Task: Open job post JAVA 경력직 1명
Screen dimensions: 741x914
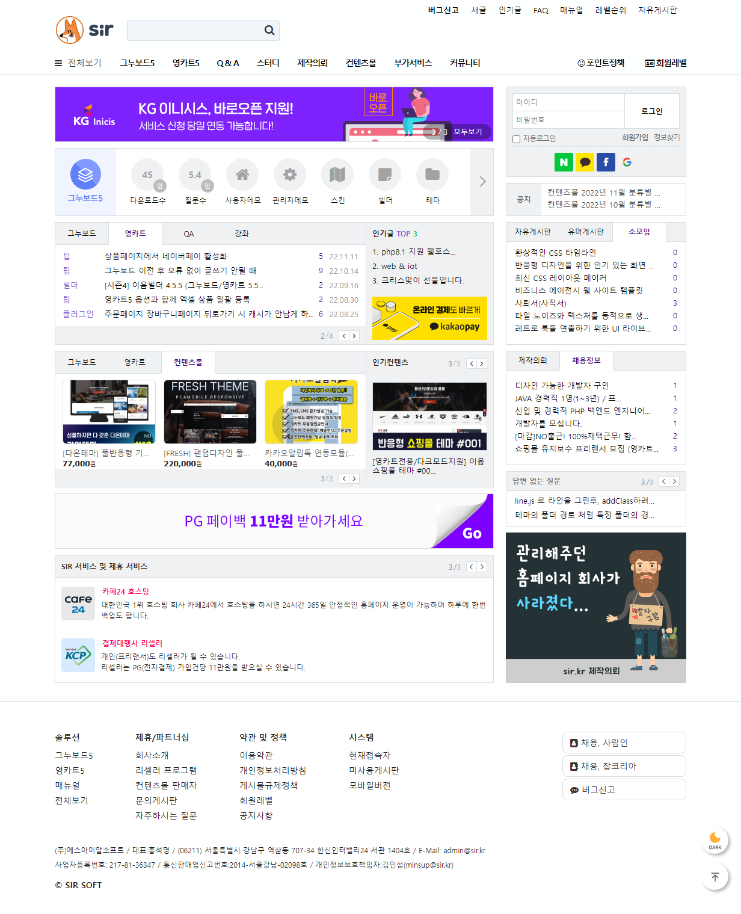Action: 568,398
